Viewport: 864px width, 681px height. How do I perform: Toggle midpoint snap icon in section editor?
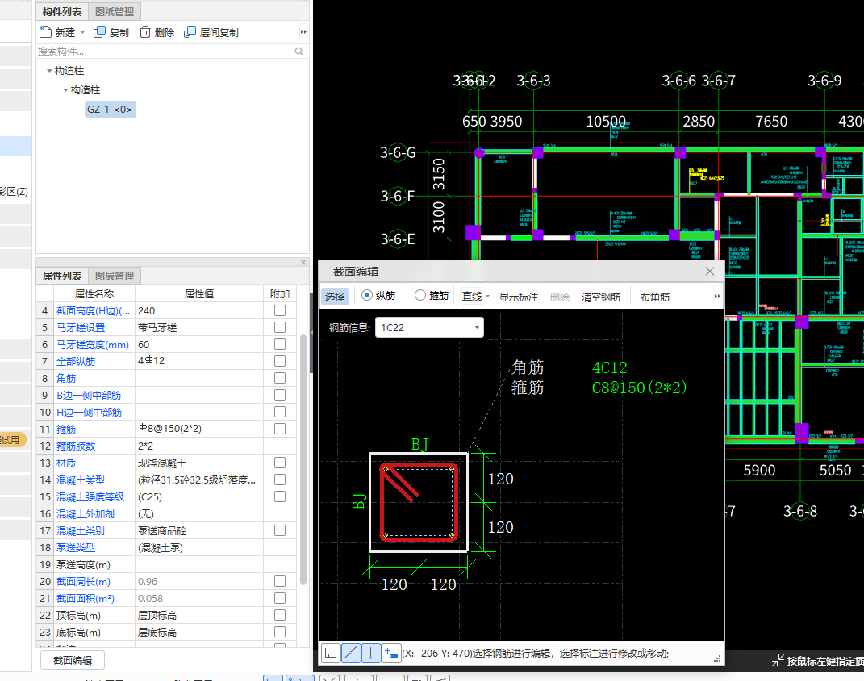(x=351, y=654)
